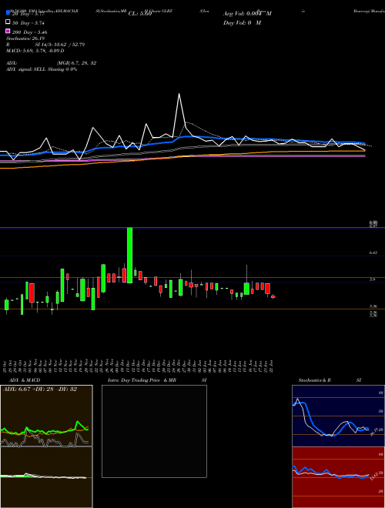
Task: Click the white price line peak spike
Action: tap(179, 94)
